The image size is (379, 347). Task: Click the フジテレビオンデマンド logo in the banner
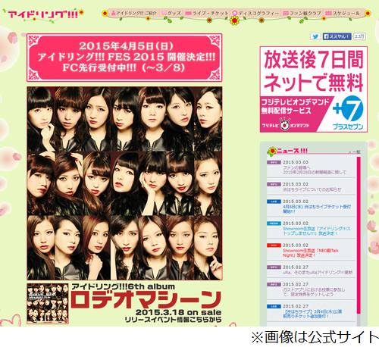[286, 125]
